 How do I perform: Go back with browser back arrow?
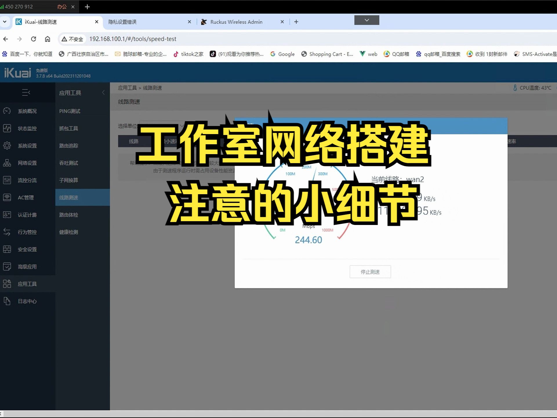click(x=6, y=39)
